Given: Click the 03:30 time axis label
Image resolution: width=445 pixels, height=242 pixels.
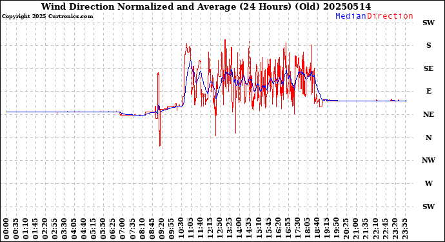Looking at the screenshot, I should coord(64,228).
